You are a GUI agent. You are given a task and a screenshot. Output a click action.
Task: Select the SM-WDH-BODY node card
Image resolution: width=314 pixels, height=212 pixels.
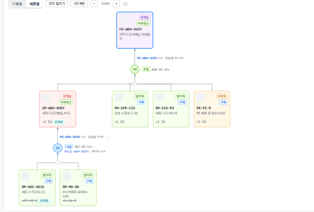(58, 109)
